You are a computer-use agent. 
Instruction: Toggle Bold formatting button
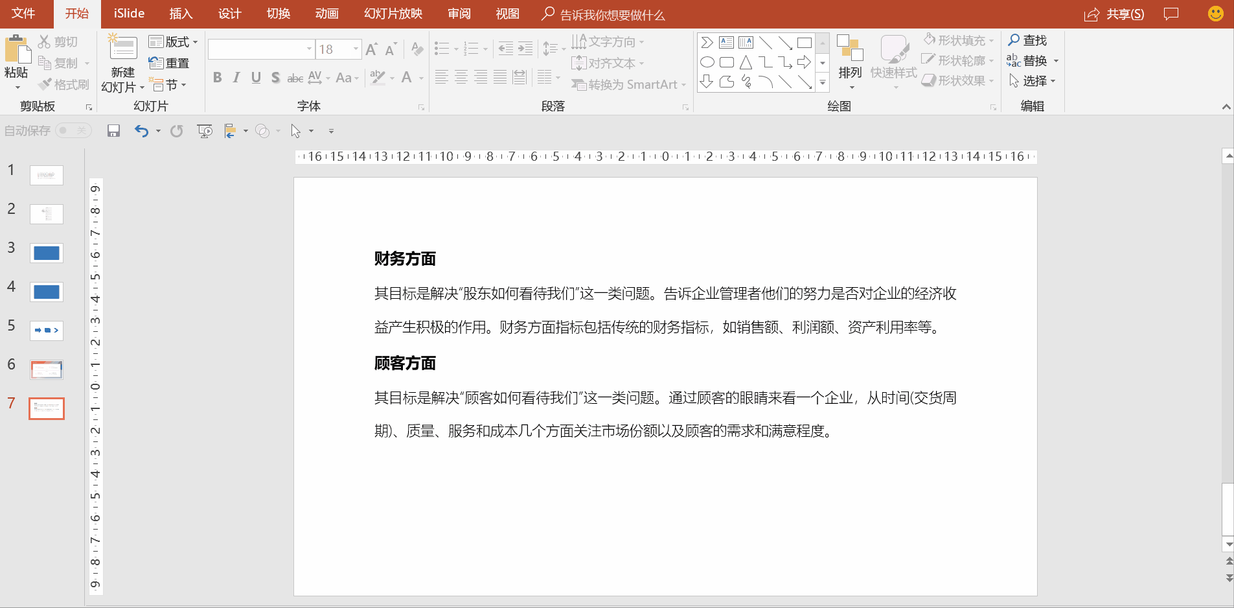[x=218, y=78]
